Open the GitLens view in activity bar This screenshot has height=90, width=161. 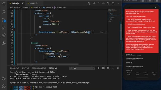[4, 43]
